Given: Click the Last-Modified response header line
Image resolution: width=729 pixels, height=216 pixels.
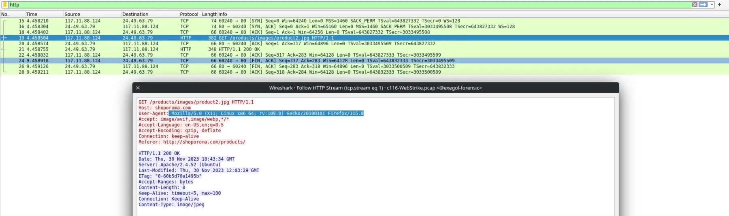Looking at the screenshot, I should point(199,170).
